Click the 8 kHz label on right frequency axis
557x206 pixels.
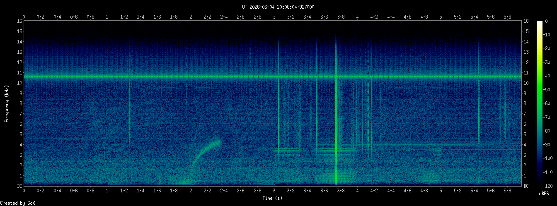[x=526, y=103]
